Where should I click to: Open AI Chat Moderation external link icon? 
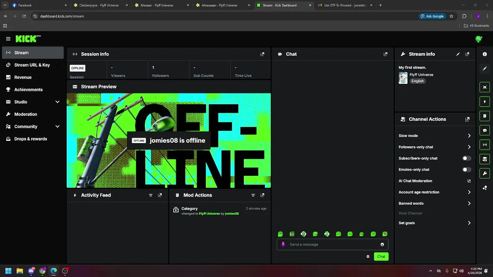coord(469,181)
